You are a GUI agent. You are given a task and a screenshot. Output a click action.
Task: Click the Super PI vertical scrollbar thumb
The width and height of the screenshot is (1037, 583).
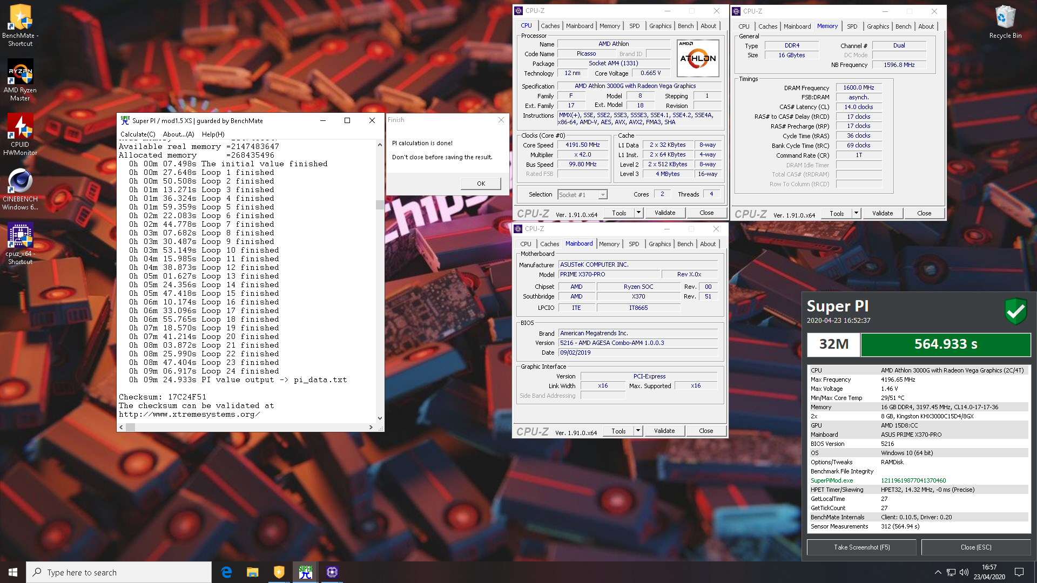coord(380,205)
